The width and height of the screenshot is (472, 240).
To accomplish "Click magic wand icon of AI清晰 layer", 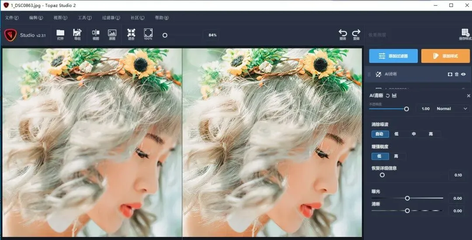I will tap(378, 74).
